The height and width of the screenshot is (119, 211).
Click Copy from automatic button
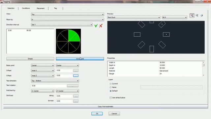click(105, 106)
